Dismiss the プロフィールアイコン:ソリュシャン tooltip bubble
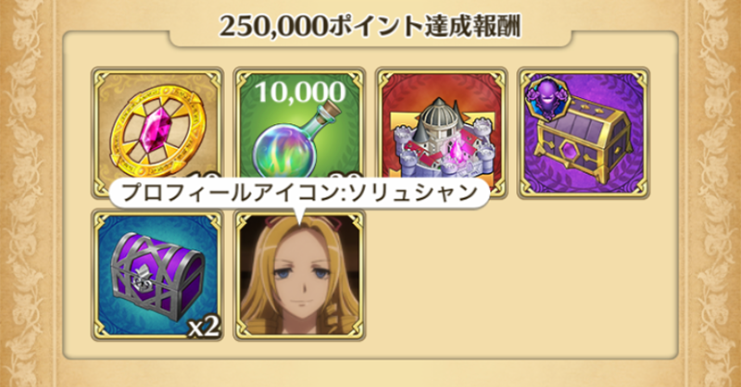The image size is (741, 387). 299,193
